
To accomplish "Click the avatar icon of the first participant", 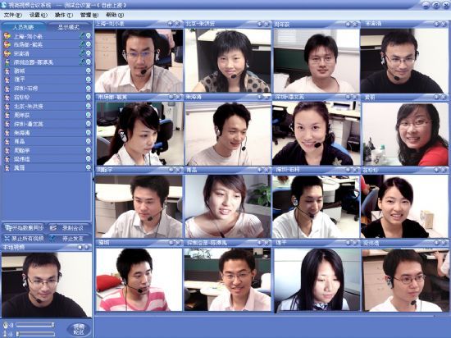I will [7, 36].
